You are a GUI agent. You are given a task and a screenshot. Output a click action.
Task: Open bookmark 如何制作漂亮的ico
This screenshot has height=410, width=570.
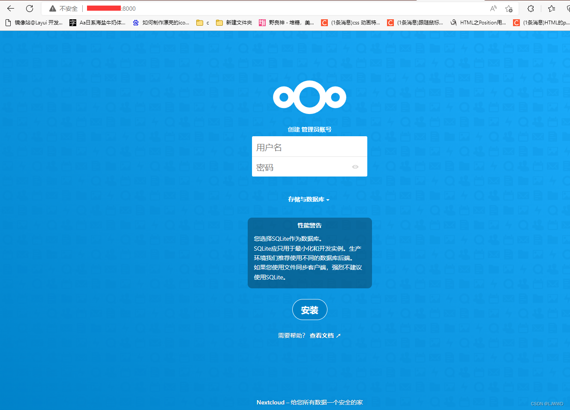(x=161, y=23)
